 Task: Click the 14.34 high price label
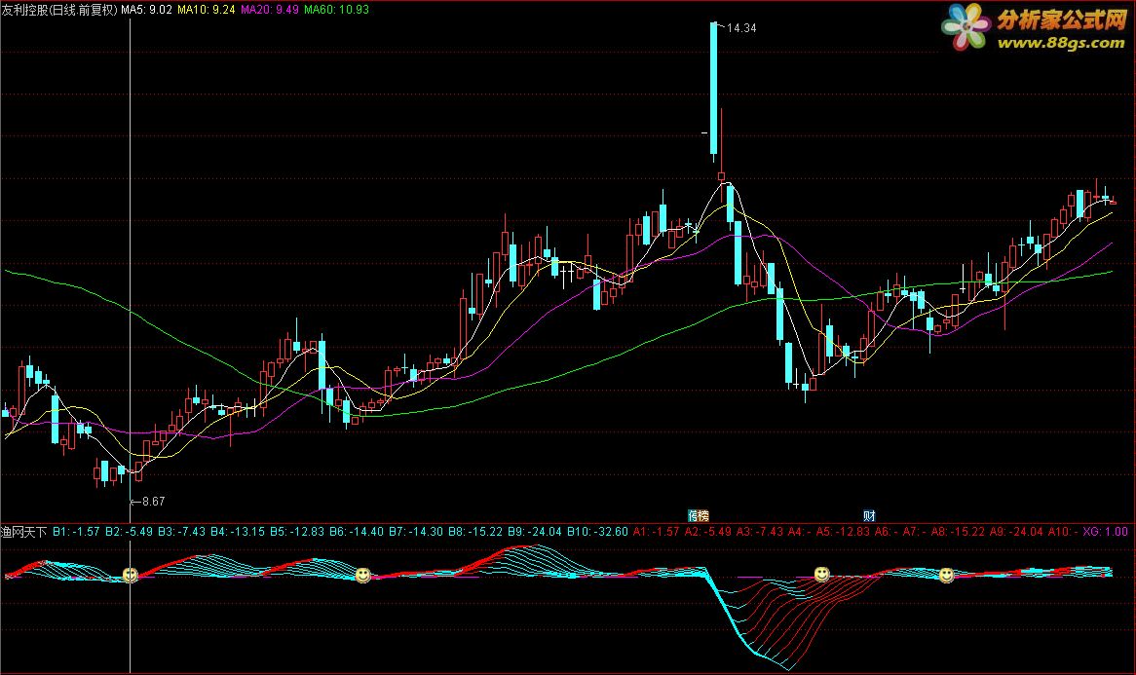click(741, 28)
